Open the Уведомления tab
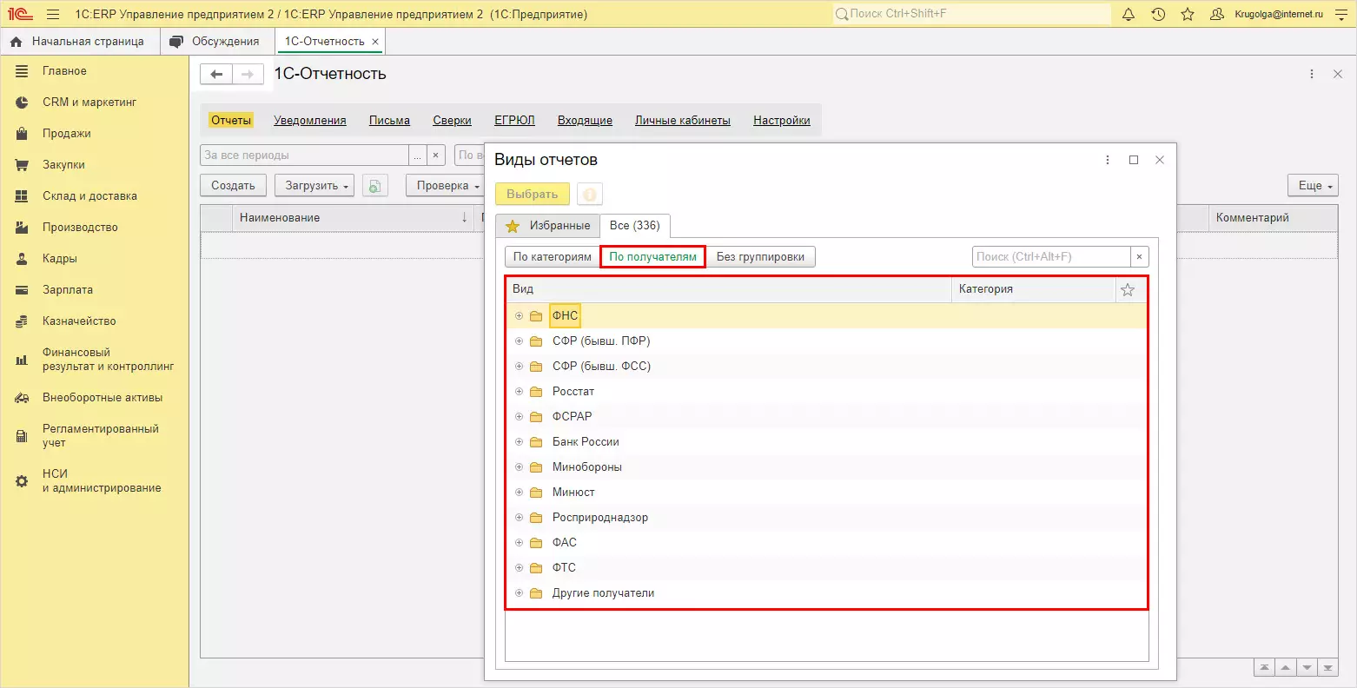 [x=309, y=121]
